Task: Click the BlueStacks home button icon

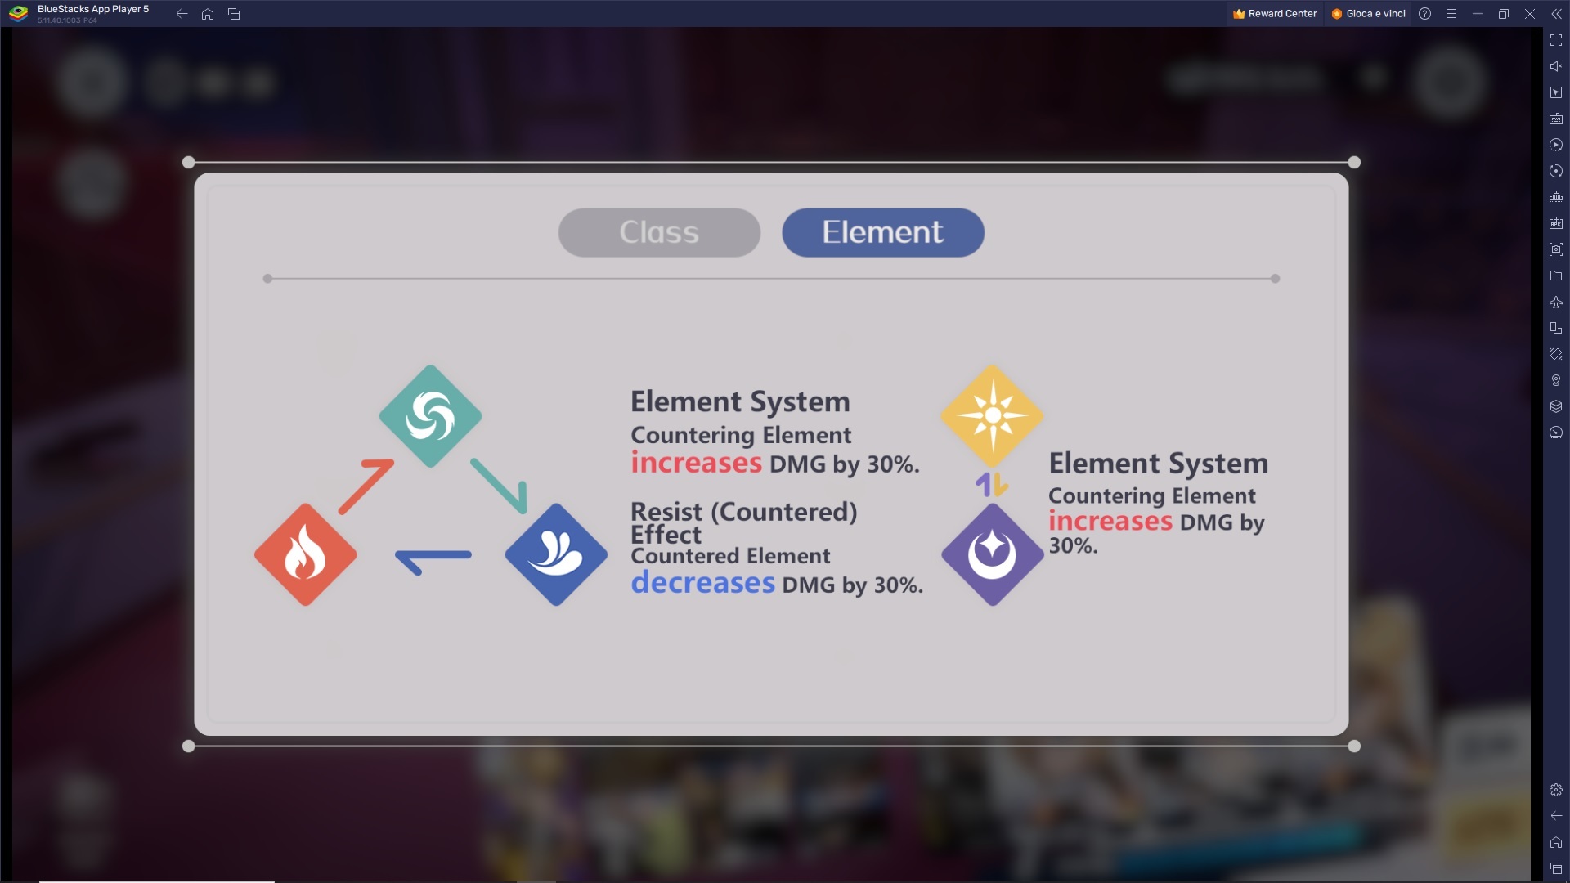Action: click(207, 13)
